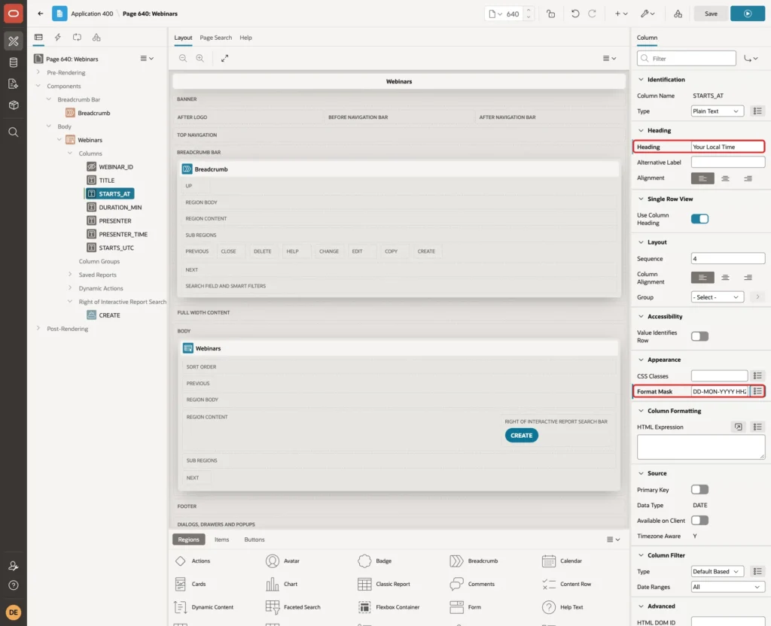Image resolution: width=771 pixels, height=626 pixels.
Task: Click the Save button
Action: pyautogui.click(x=711, y=14)
